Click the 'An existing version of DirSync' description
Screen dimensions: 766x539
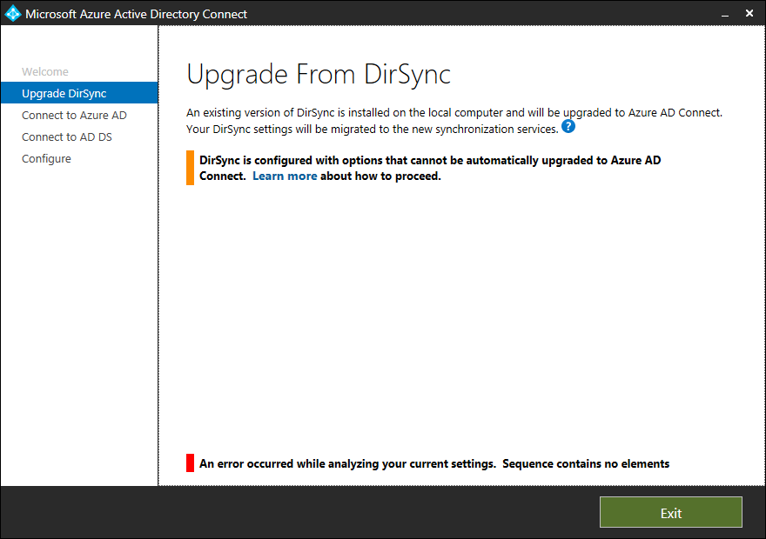point(454,121)
